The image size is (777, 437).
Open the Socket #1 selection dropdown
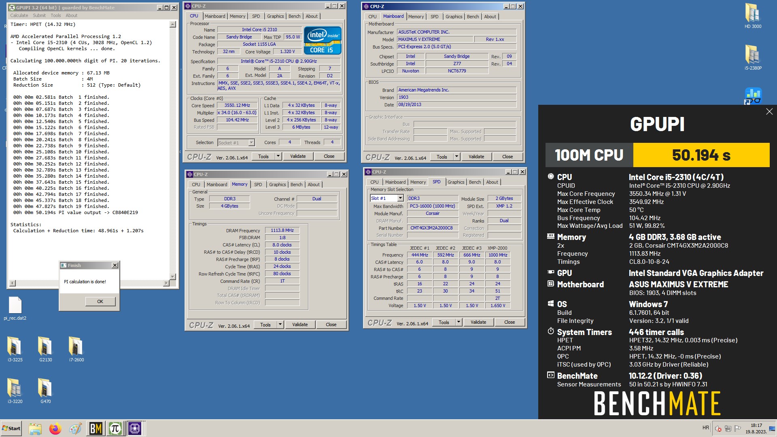pos(251,142)
